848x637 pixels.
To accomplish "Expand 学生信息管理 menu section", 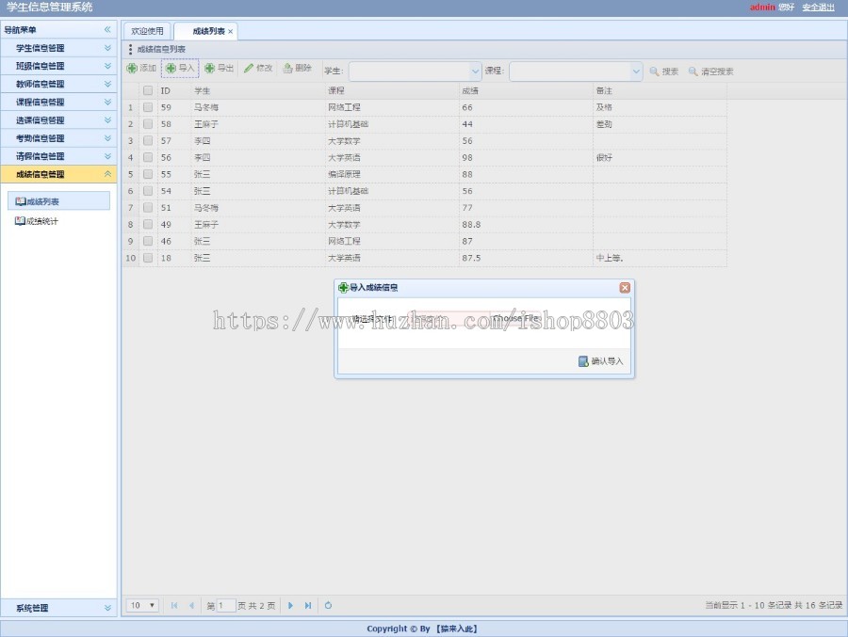I will (58, 48).
